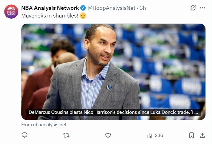Image resolution: width=212 pixels, height=144 pixels.
Task: Open the 3h timestamp link
Action: pos(143,8)
